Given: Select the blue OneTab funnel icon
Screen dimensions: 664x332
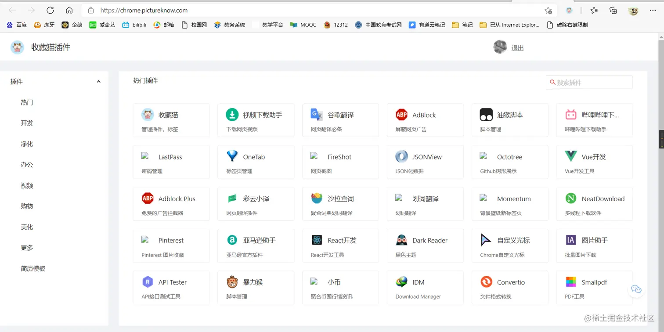Looking at the screenshot, I should coord(232,156).
